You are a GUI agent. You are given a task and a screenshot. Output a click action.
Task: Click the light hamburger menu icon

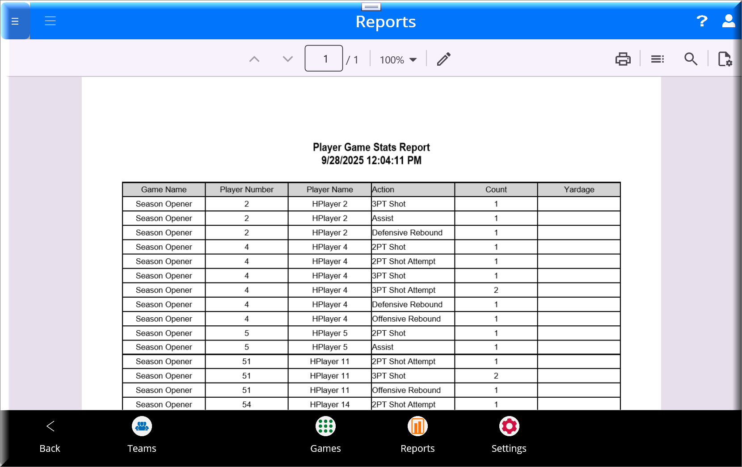50,21
